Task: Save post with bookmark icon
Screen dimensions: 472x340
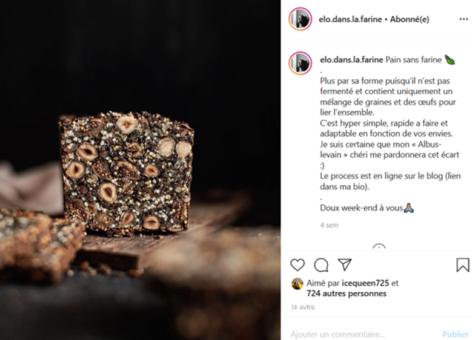Action: pyautogui.click(x=463, y=265)
